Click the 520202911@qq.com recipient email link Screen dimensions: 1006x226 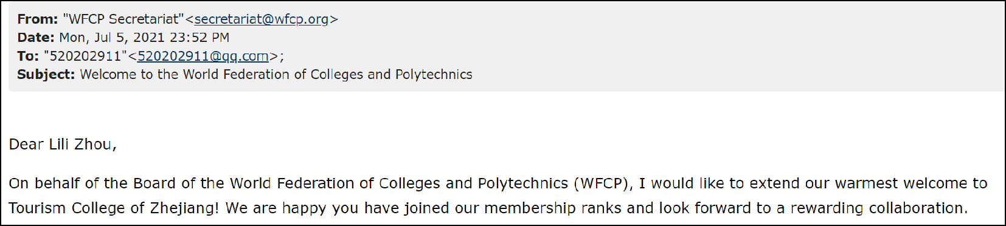203,56
